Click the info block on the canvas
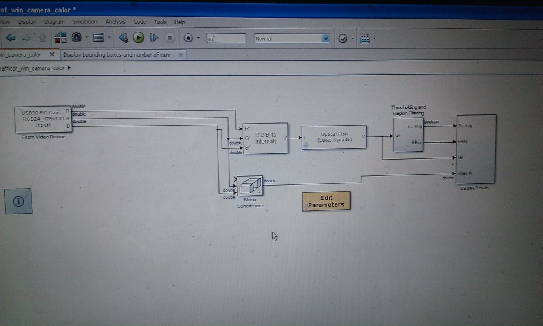 (x=19, y=201)
